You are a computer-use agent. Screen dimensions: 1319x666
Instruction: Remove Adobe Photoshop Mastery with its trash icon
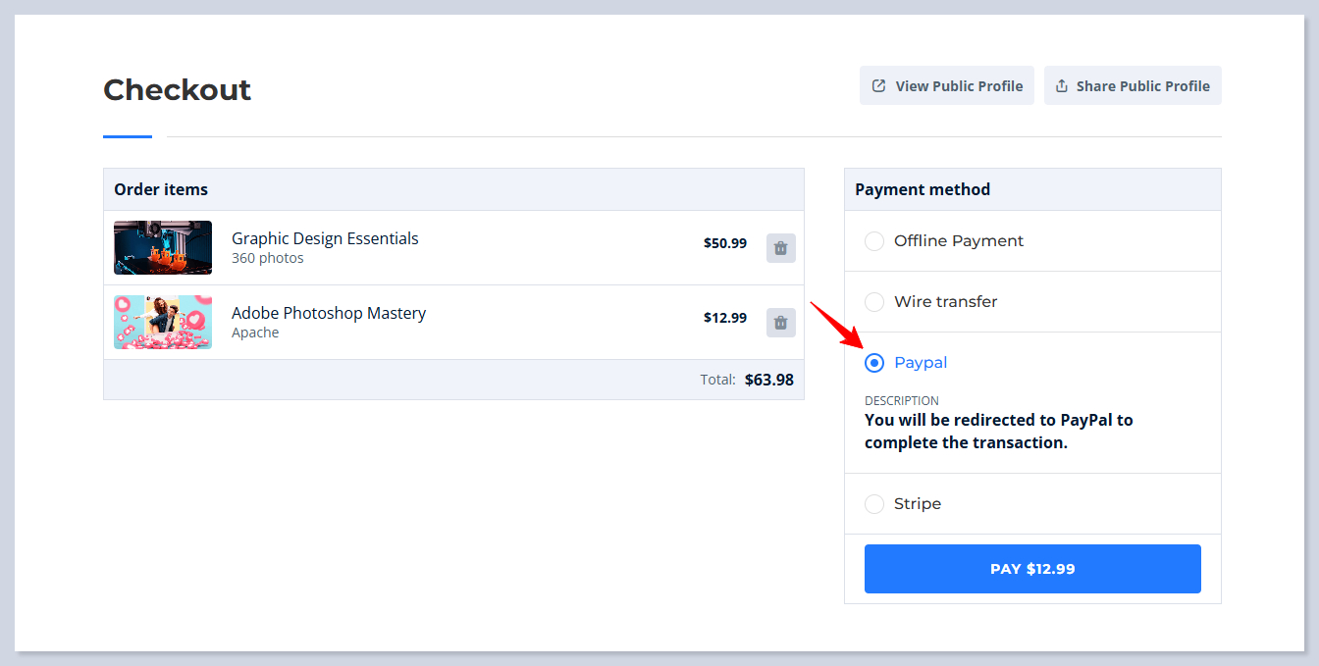[x=780, y=323]
